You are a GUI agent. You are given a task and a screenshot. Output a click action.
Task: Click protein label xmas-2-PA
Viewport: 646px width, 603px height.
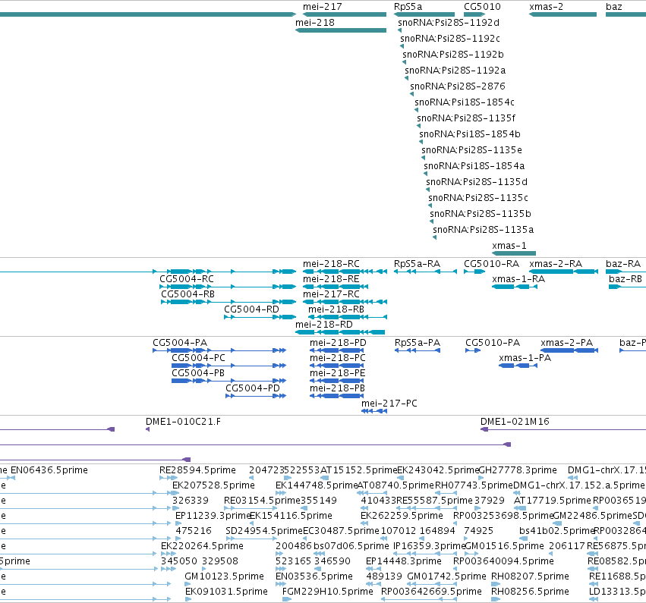point(566,343)
